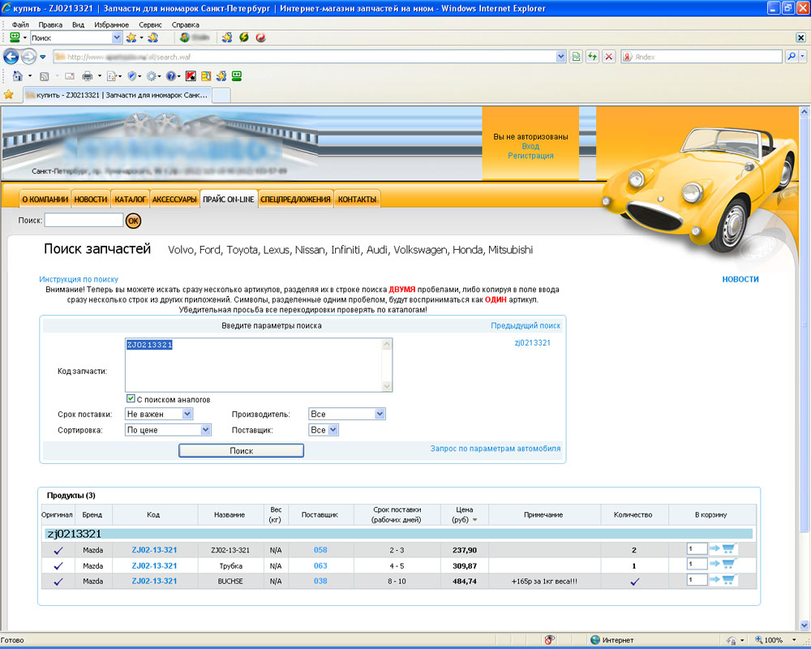
Task: Click the page scroll-down arrow
Action: 805,625
